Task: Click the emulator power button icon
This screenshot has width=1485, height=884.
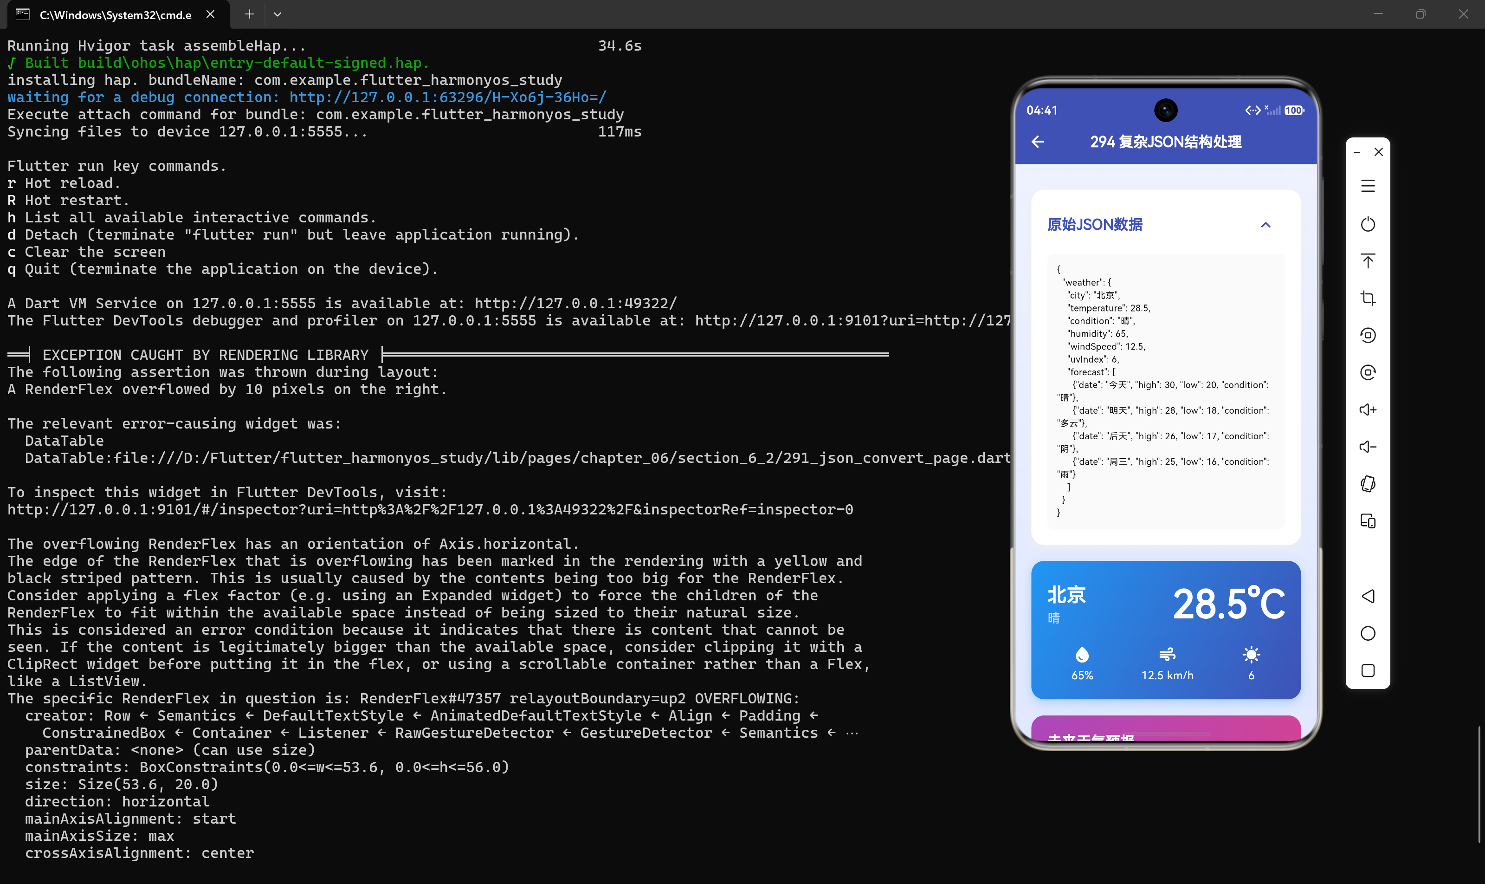Action: point(1368,224)
